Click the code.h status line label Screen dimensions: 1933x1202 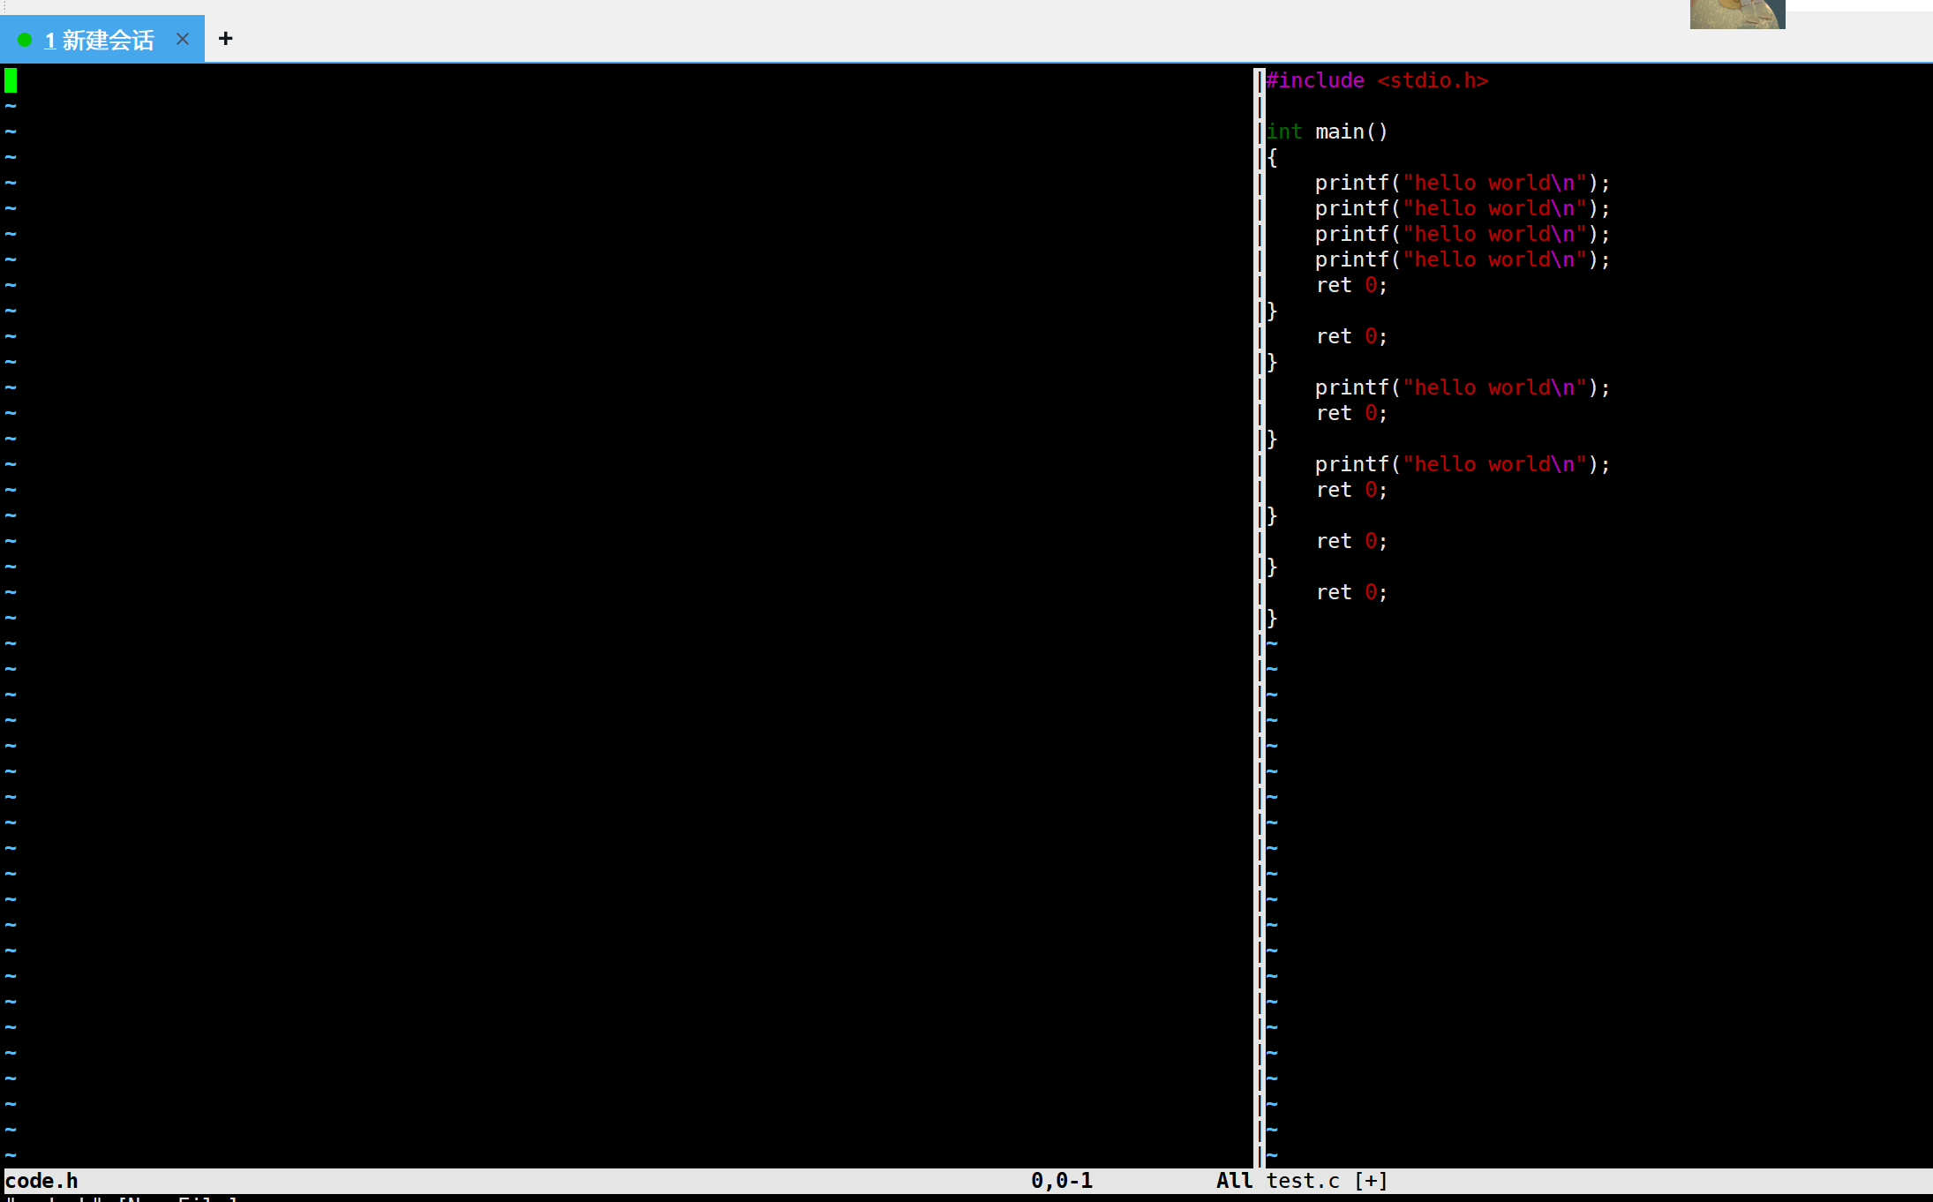(x=41, y=1180)
